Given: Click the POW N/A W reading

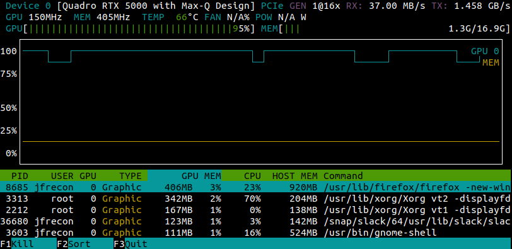Looking at the screenshot, I should pos(281,17).
